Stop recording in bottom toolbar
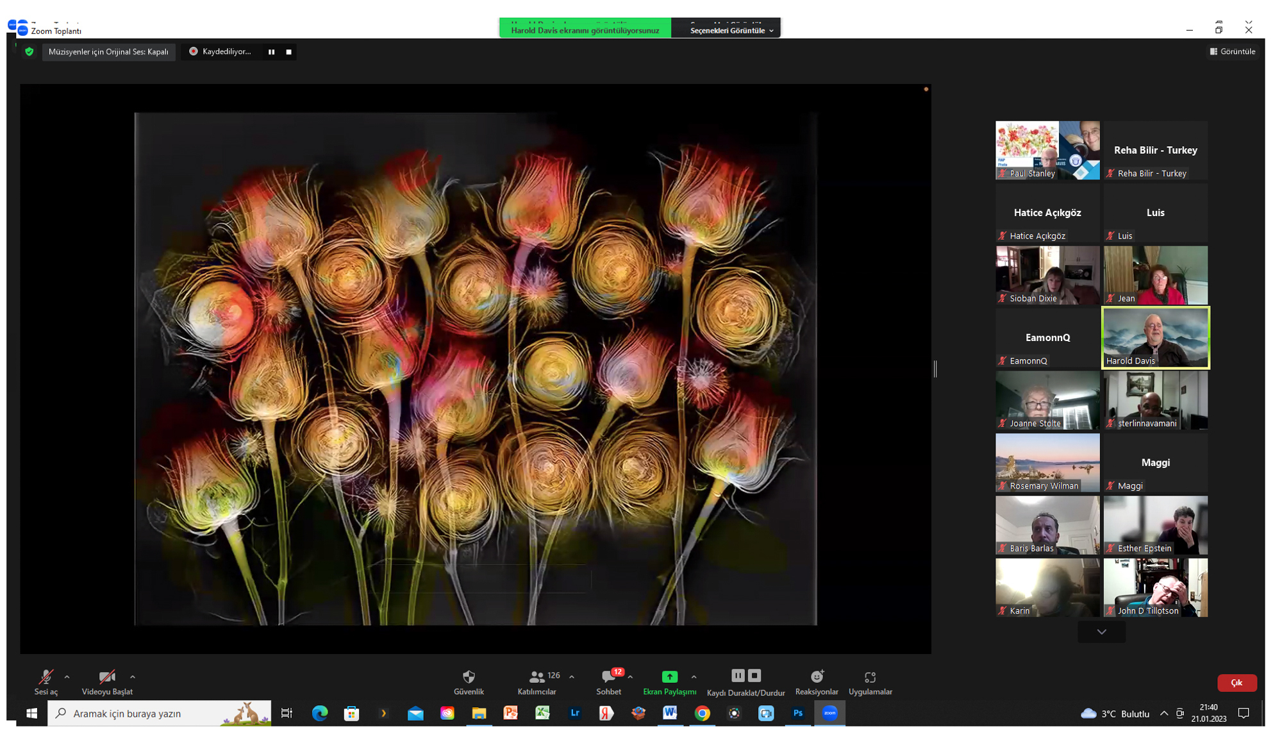Image resolution: width=1282 pixels, height=738 pixels. click(x=754, y=675)
